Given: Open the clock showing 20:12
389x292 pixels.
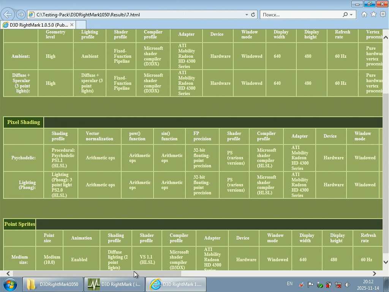Looking at the screenshot, I should (x=368, y=285).
